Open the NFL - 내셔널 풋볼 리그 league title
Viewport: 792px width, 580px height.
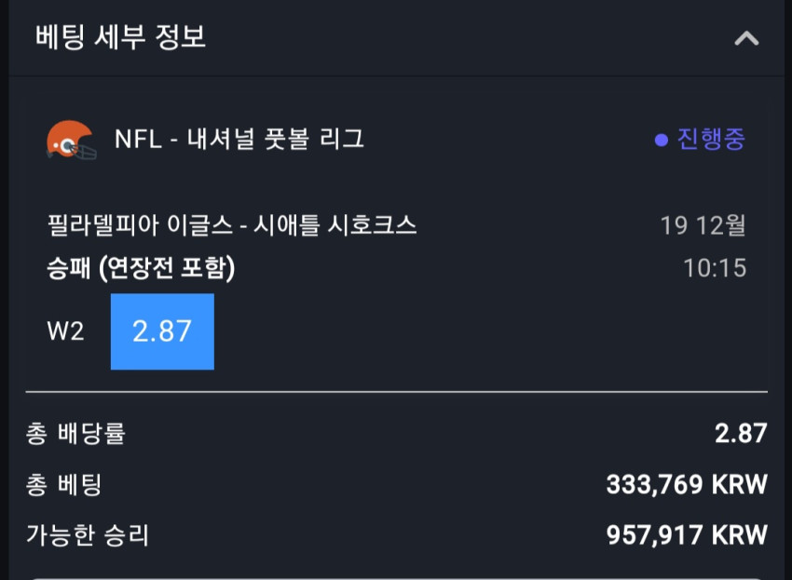(x=239, y=139)
